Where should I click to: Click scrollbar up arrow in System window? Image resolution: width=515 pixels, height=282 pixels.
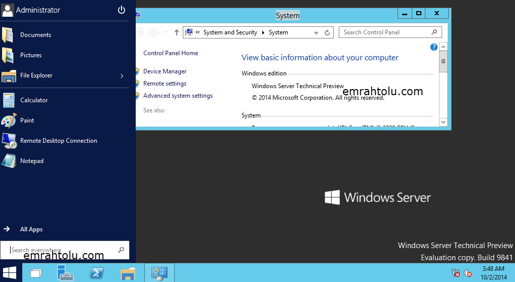point(444,47)
